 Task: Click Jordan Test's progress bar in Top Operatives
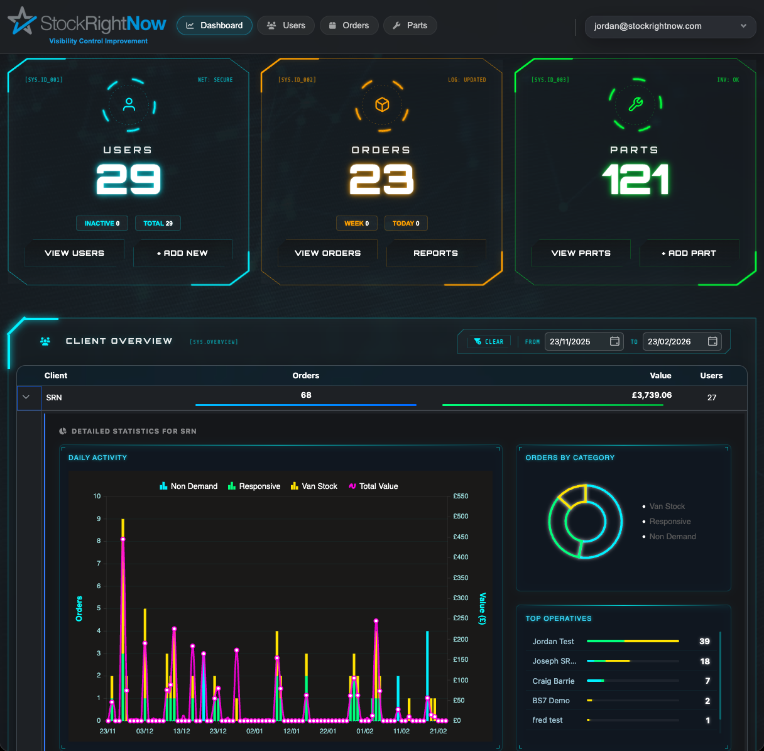point(632,641)
